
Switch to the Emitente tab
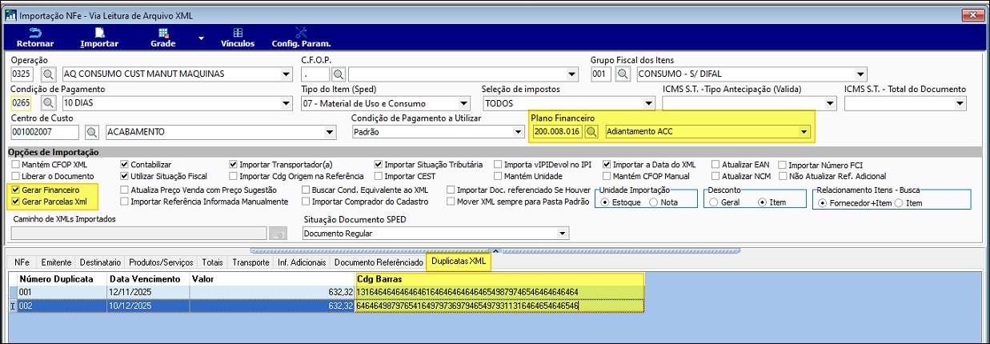[56, 262]
